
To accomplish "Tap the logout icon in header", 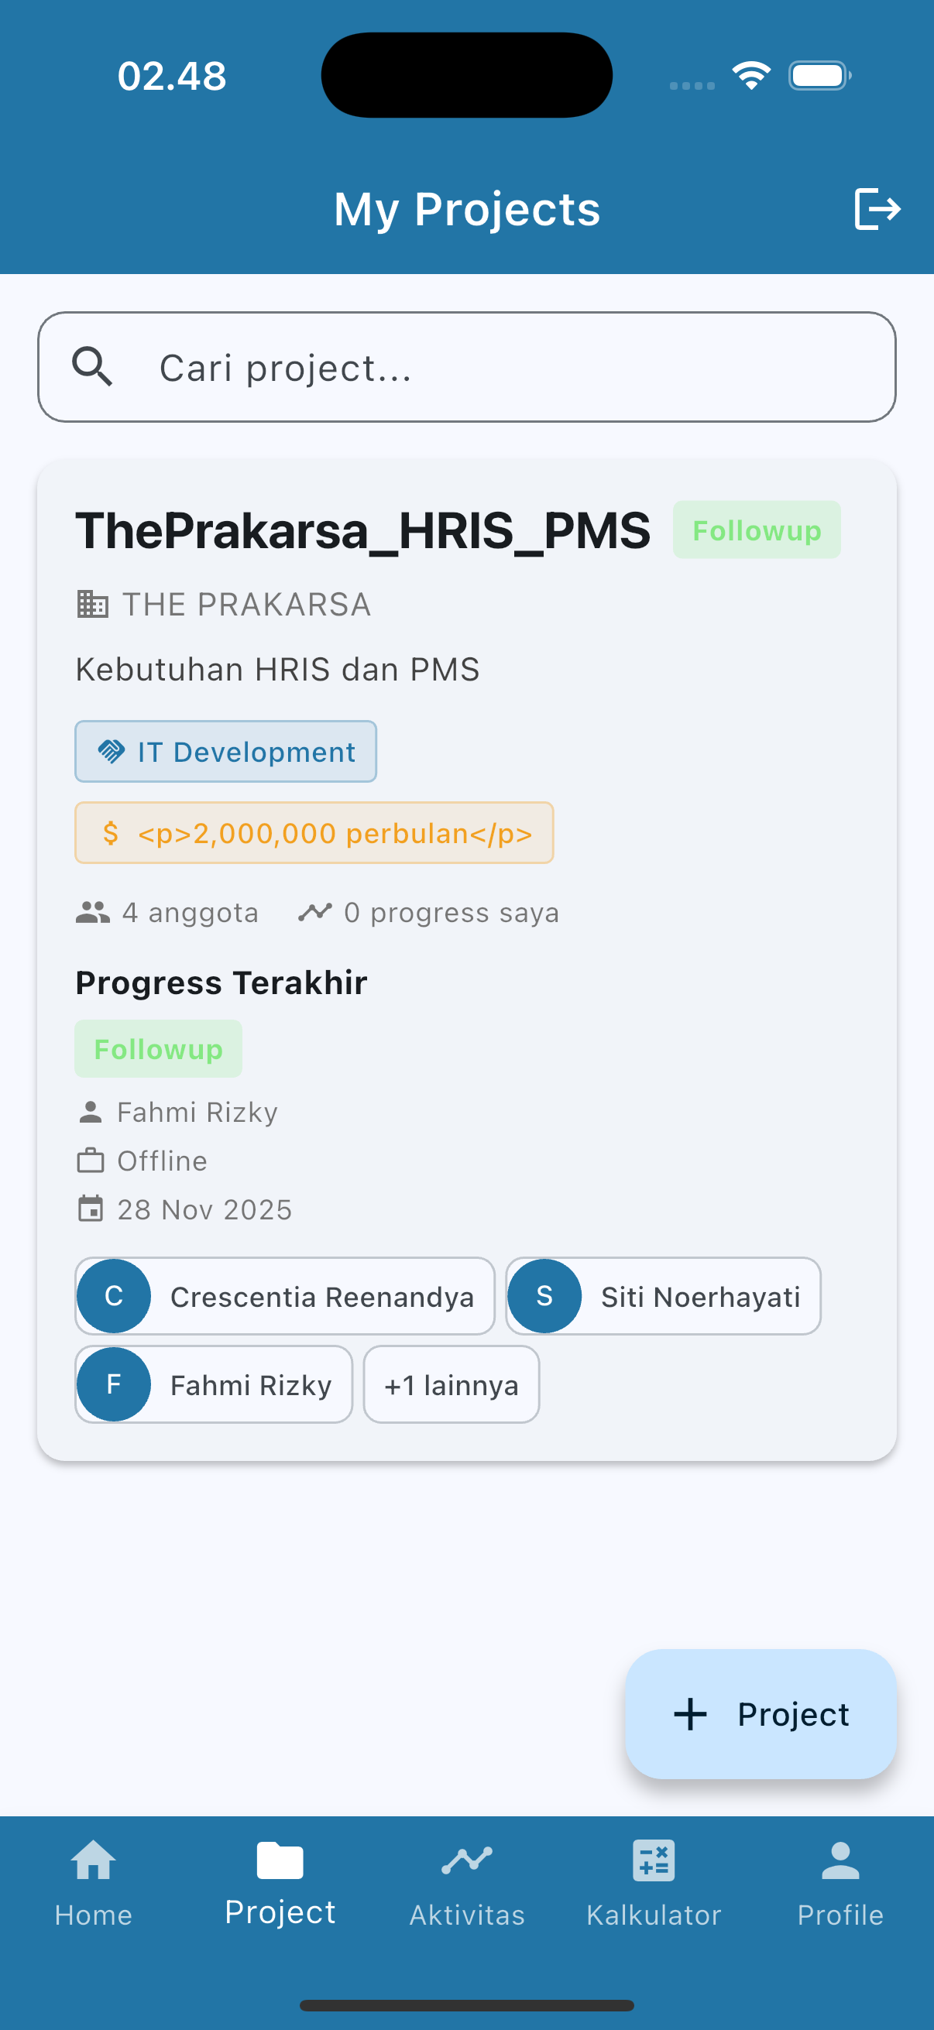I will click(876, 209).
